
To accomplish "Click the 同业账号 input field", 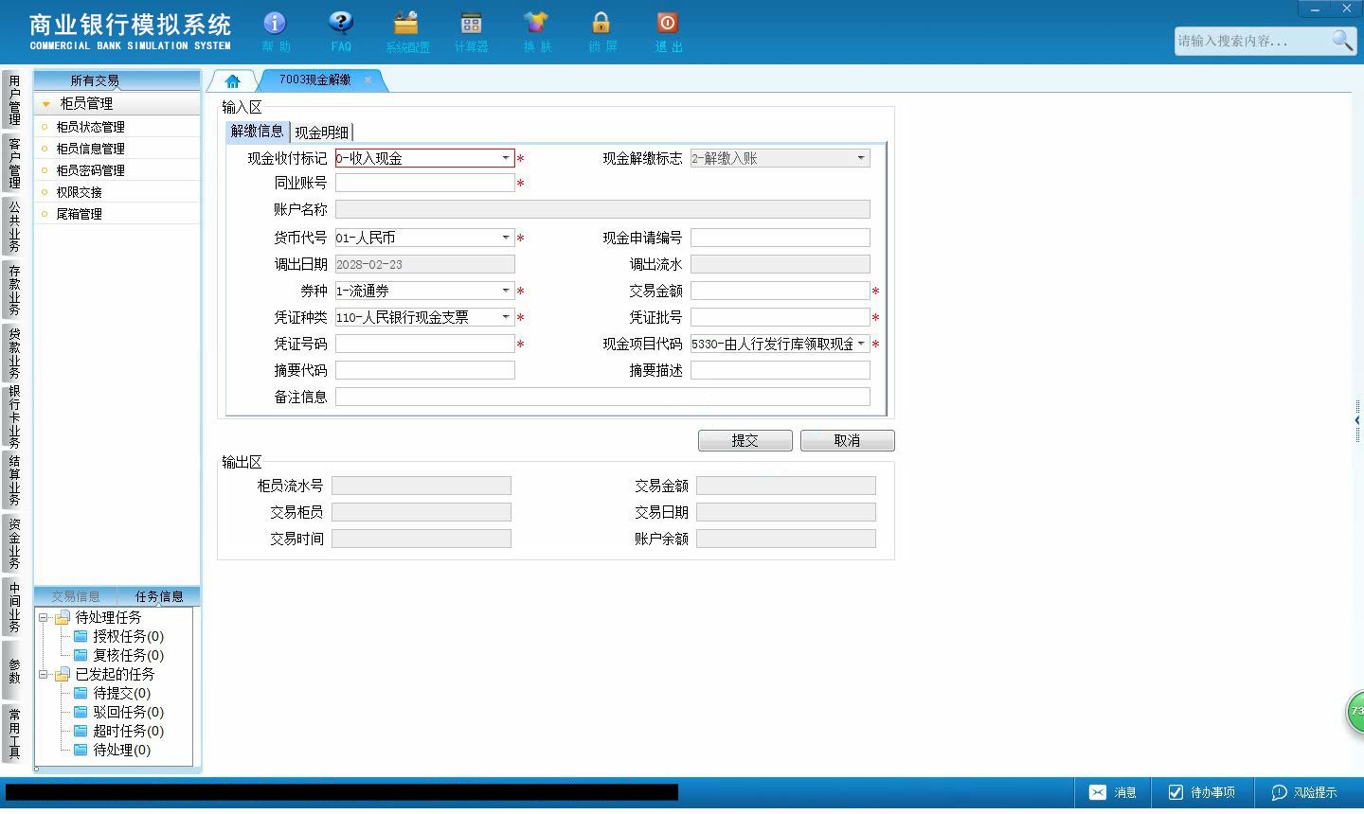I will 424,183.
